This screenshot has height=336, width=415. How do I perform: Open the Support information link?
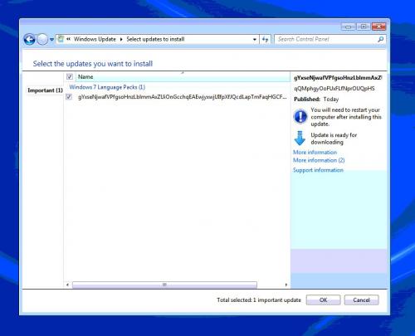pyautogui.click(x=318, y=170)
